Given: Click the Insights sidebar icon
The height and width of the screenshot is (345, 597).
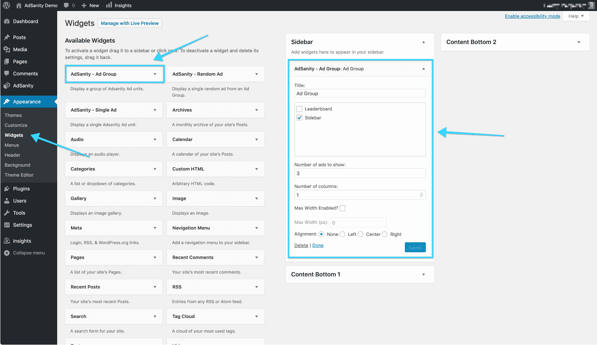Looking at the screenshot, I should pyautogui.click(x=7, y=241).
